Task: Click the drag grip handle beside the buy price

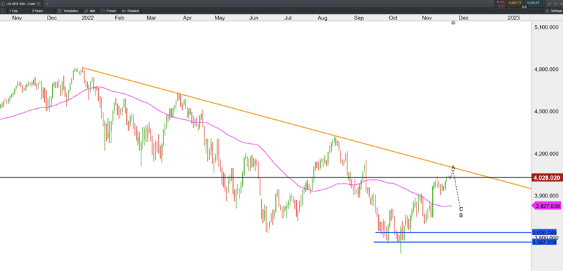Action: point(544,4)
